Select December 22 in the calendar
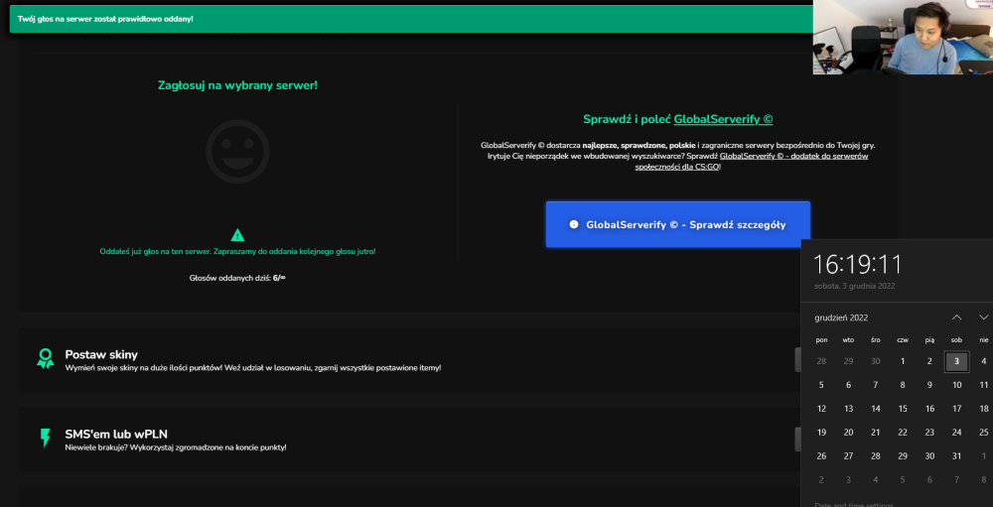Image resolution: width=993 pixels, height=507 pixels. [x=903, y=433]
